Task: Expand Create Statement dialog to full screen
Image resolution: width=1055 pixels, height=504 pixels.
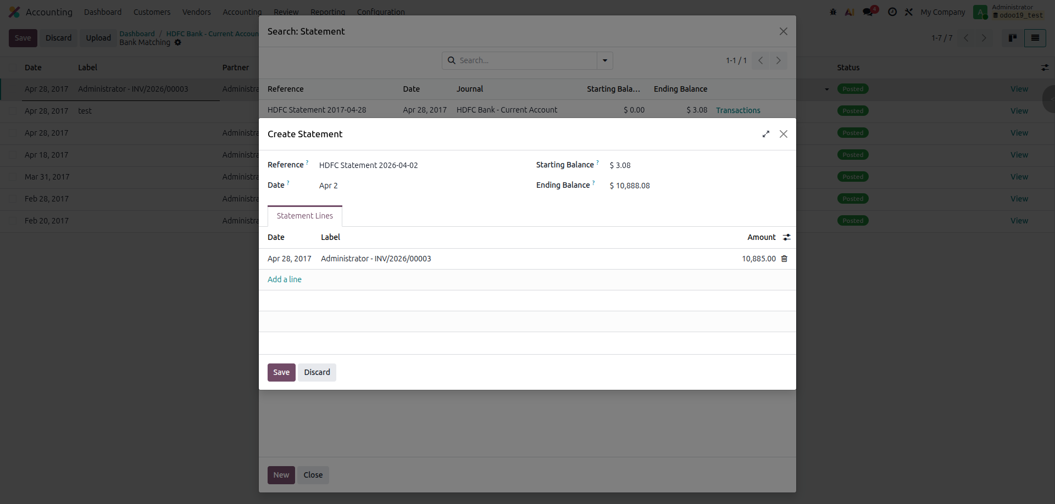Action: click(766, 134)
